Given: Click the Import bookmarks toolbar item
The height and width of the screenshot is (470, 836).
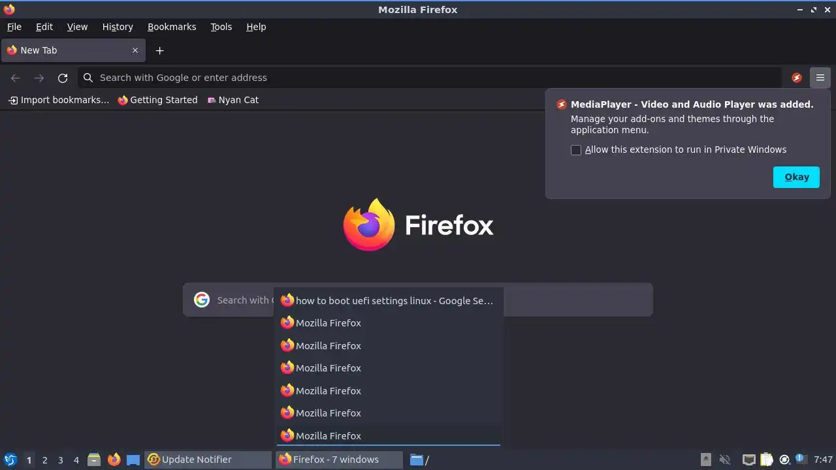Looking at the screenshot, I should (59, 100).
